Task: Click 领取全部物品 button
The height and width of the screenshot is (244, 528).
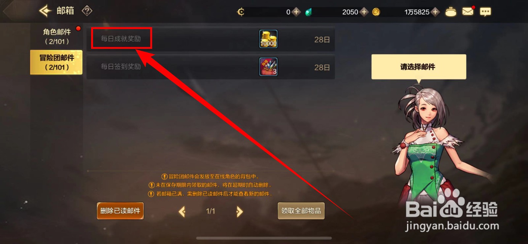Action: click(x=301, y=211)
